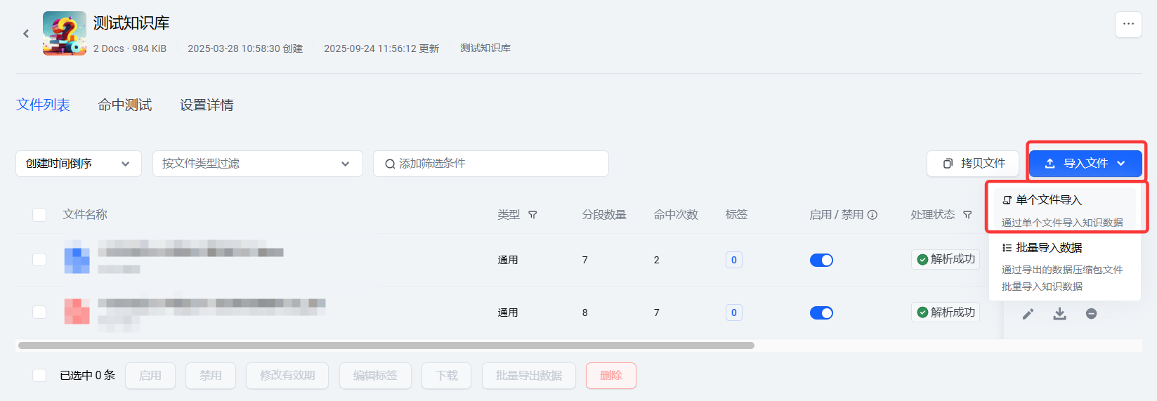Image resolution: width=1157 pixels, height=401 pixels.
Task: Open the 创建时间倒序 sort dropdown
Action: [78, 164]
